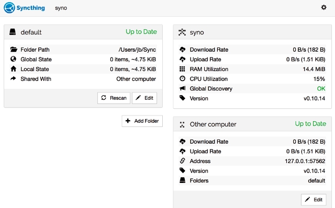The image size is (335, 208).
Task: Collapse the Other computer panel header
Action: point(252,124)
